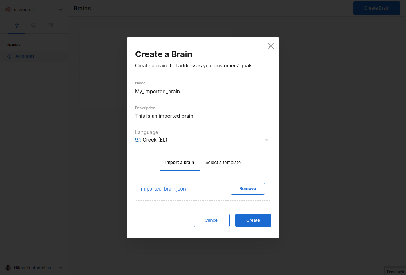Click the imported_brain.json file link
Screen dimensions: 406x275
[x=164, y=189]
